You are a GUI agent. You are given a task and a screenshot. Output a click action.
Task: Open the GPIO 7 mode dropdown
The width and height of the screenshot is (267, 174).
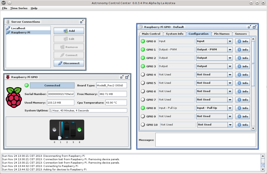(230, 100)
